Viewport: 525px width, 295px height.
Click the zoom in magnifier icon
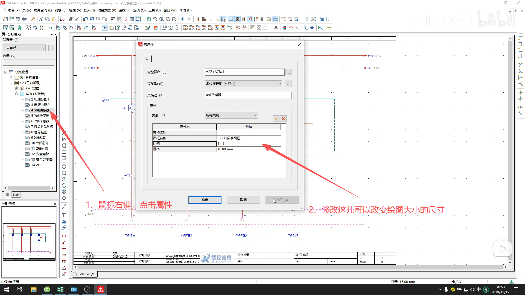click(162, 19)
